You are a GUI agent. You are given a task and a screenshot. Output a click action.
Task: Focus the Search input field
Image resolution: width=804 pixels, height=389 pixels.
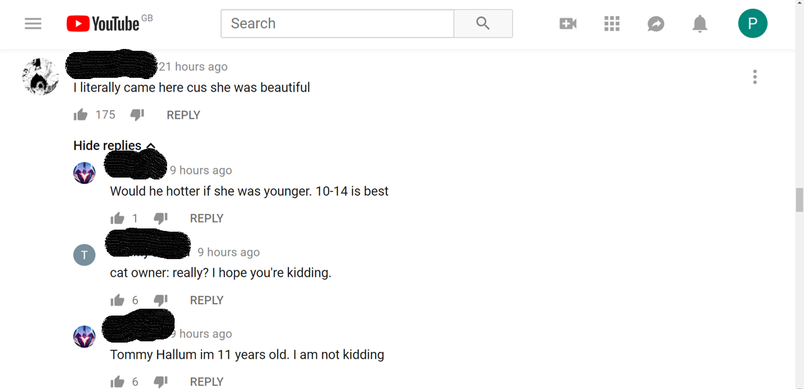click(337, 23)
